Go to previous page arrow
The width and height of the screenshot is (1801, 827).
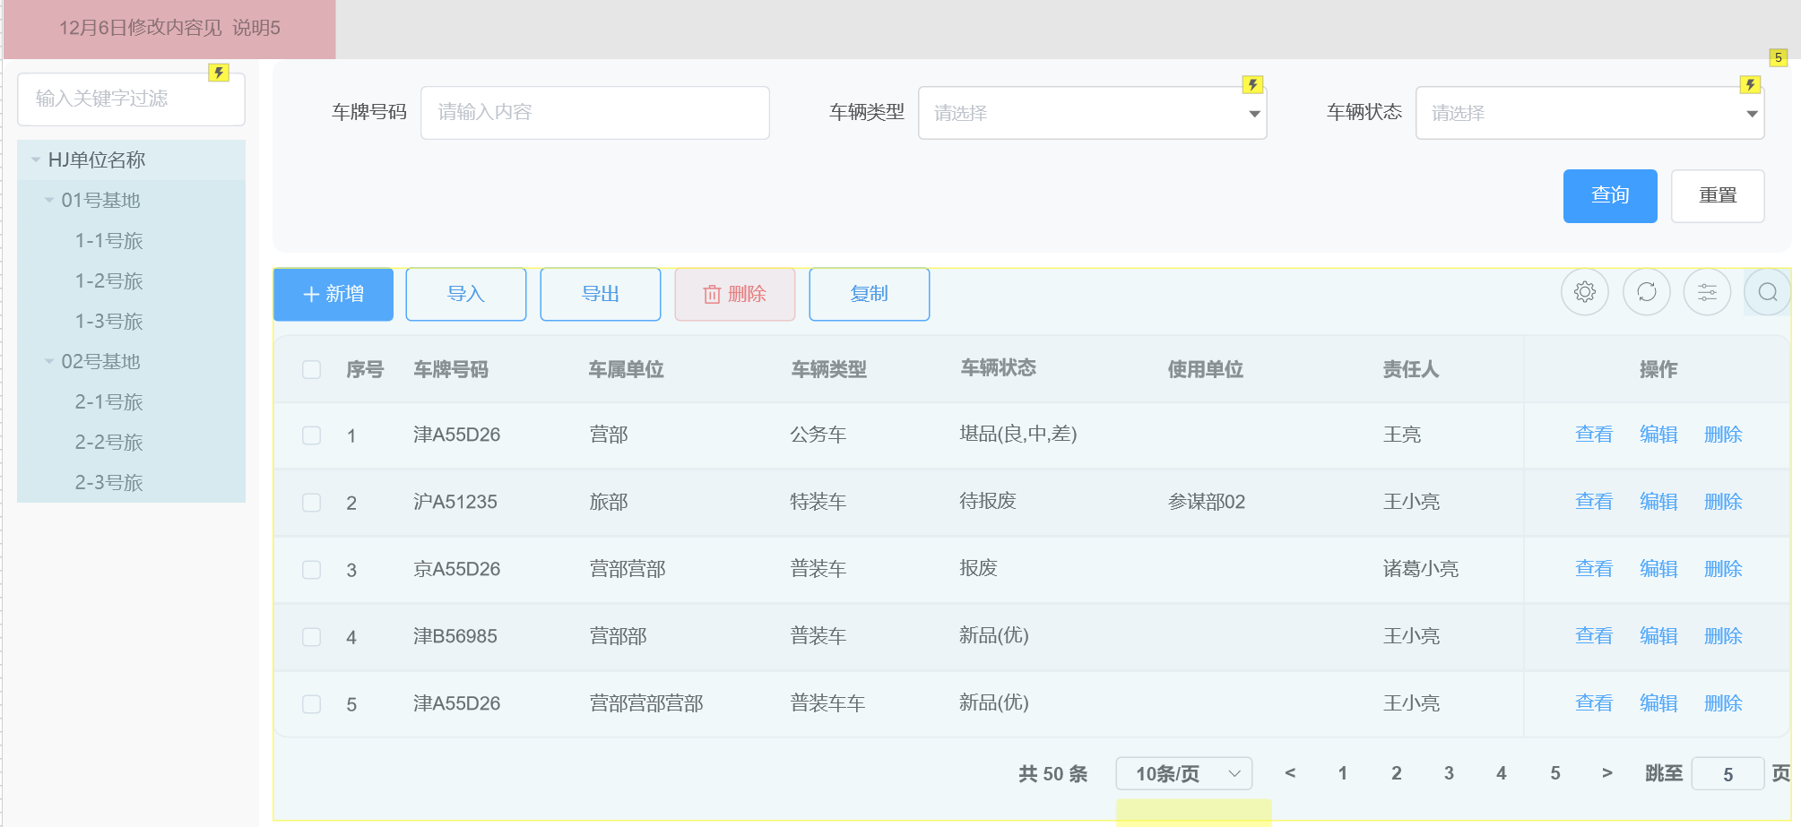point(1290,772)
